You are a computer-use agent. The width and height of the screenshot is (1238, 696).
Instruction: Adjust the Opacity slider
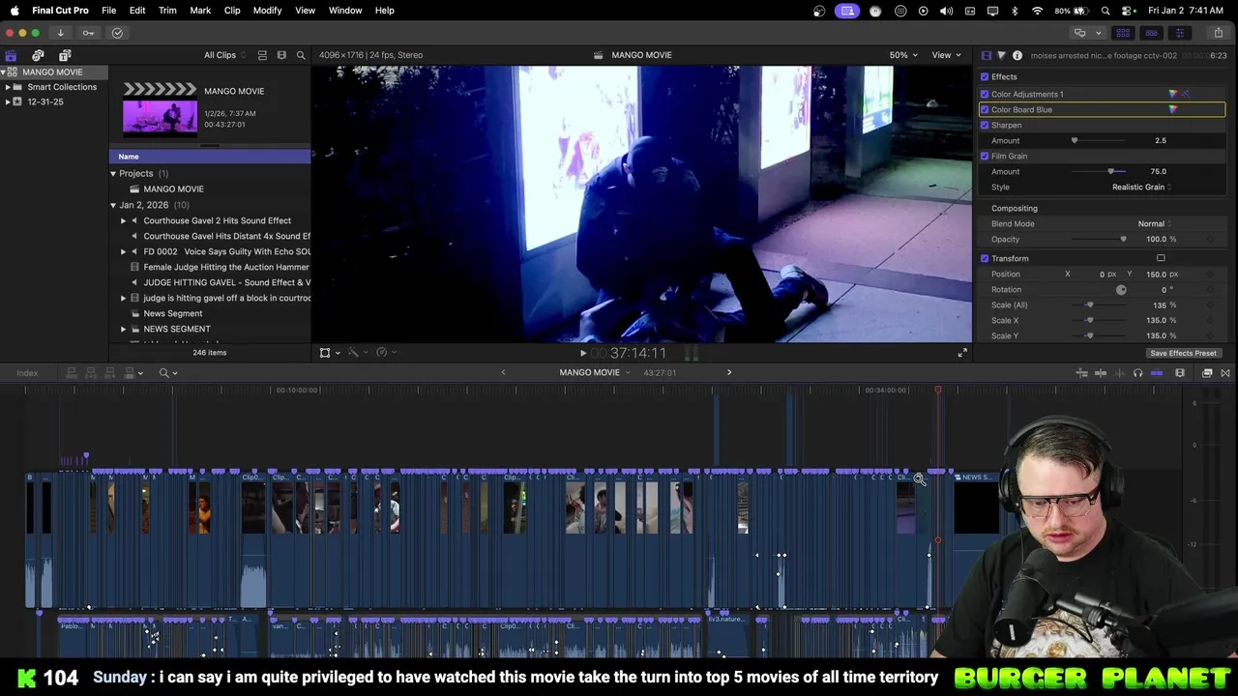click(1123, 239)
